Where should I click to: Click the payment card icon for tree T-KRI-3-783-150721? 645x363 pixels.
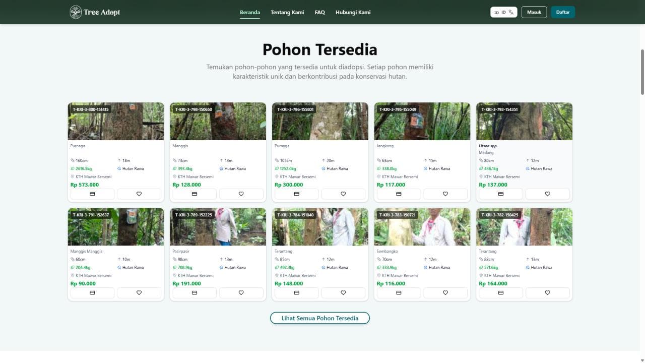coord(399,292)
